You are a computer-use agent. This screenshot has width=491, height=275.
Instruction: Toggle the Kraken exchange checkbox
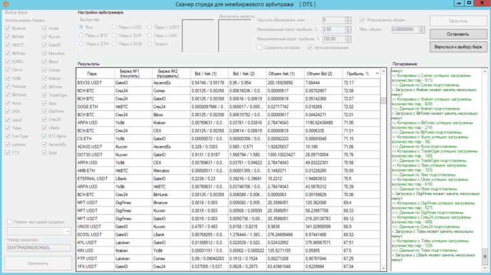44,78
